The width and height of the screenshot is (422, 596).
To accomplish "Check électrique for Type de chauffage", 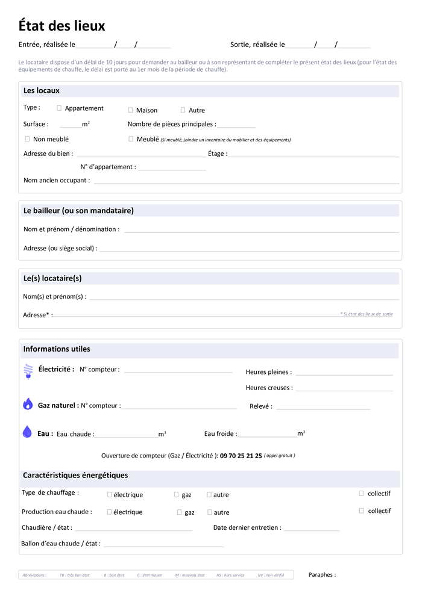I will click(109, 494).
